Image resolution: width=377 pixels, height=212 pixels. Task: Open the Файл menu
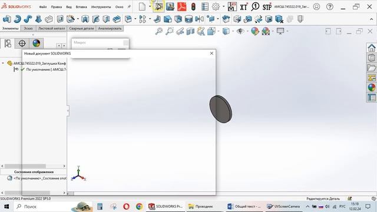pyautogui.click(x=43, y=7)
